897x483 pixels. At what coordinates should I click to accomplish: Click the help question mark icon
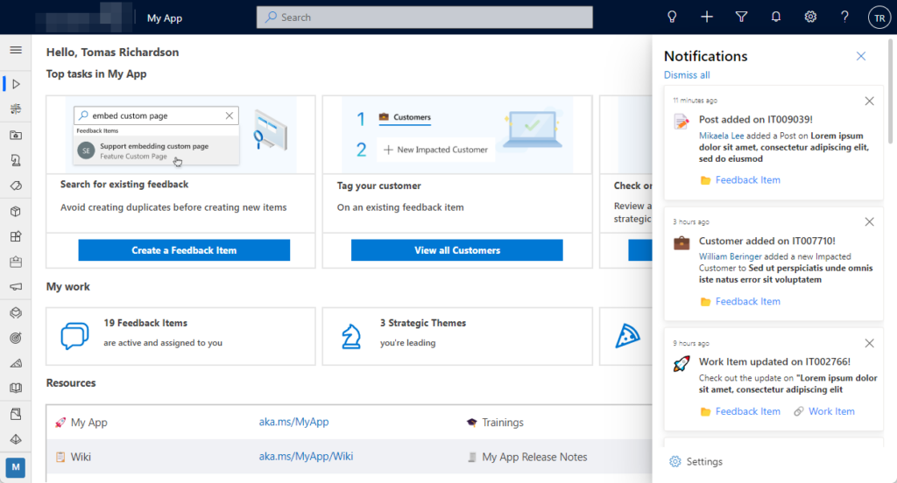coord(844,17)
